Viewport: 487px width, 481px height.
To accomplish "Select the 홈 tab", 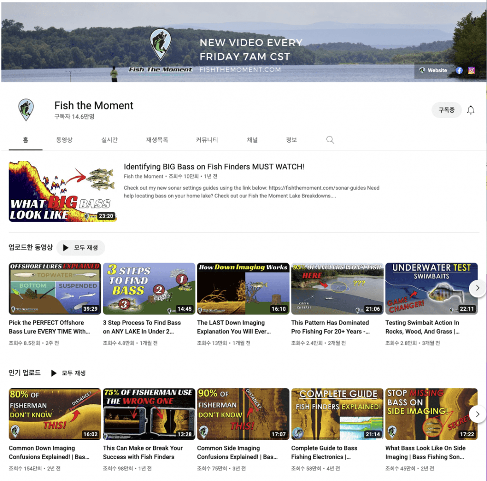I will click(x=26, y=140).
